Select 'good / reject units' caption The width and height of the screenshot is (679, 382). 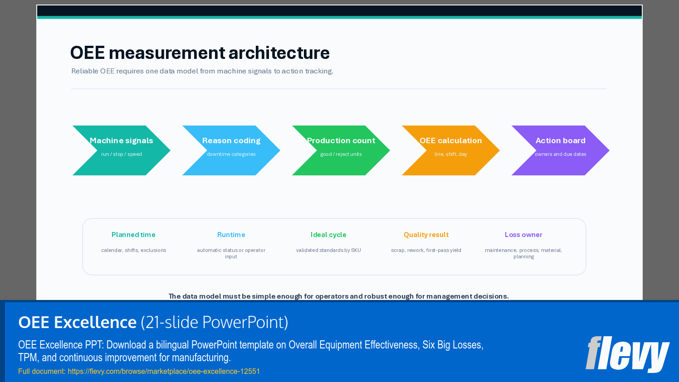pos(341,154)
